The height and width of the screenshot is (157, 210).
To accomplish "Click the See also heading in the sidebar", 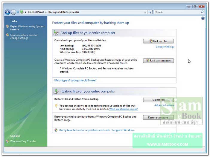I will 15,136.
